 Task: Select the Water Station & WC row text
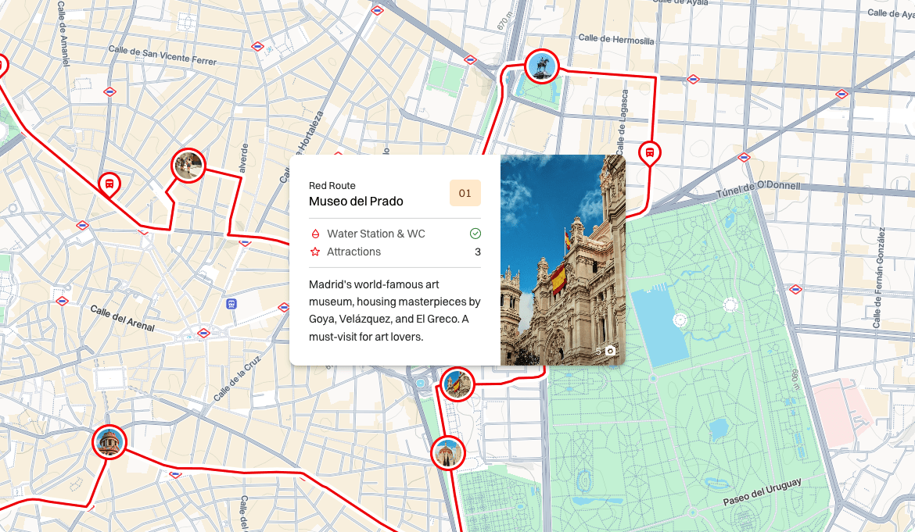tap(376, 234)
